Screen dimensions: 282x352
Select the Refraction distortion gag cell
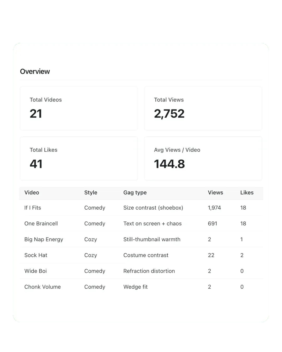[x=149, y=271]
